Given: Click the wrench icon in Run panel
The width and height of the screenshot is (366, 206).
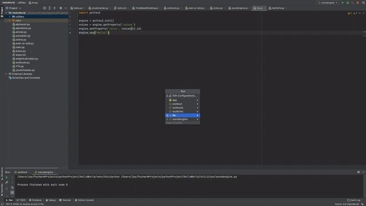Looking at the screenshot, I should pos(6,183).
